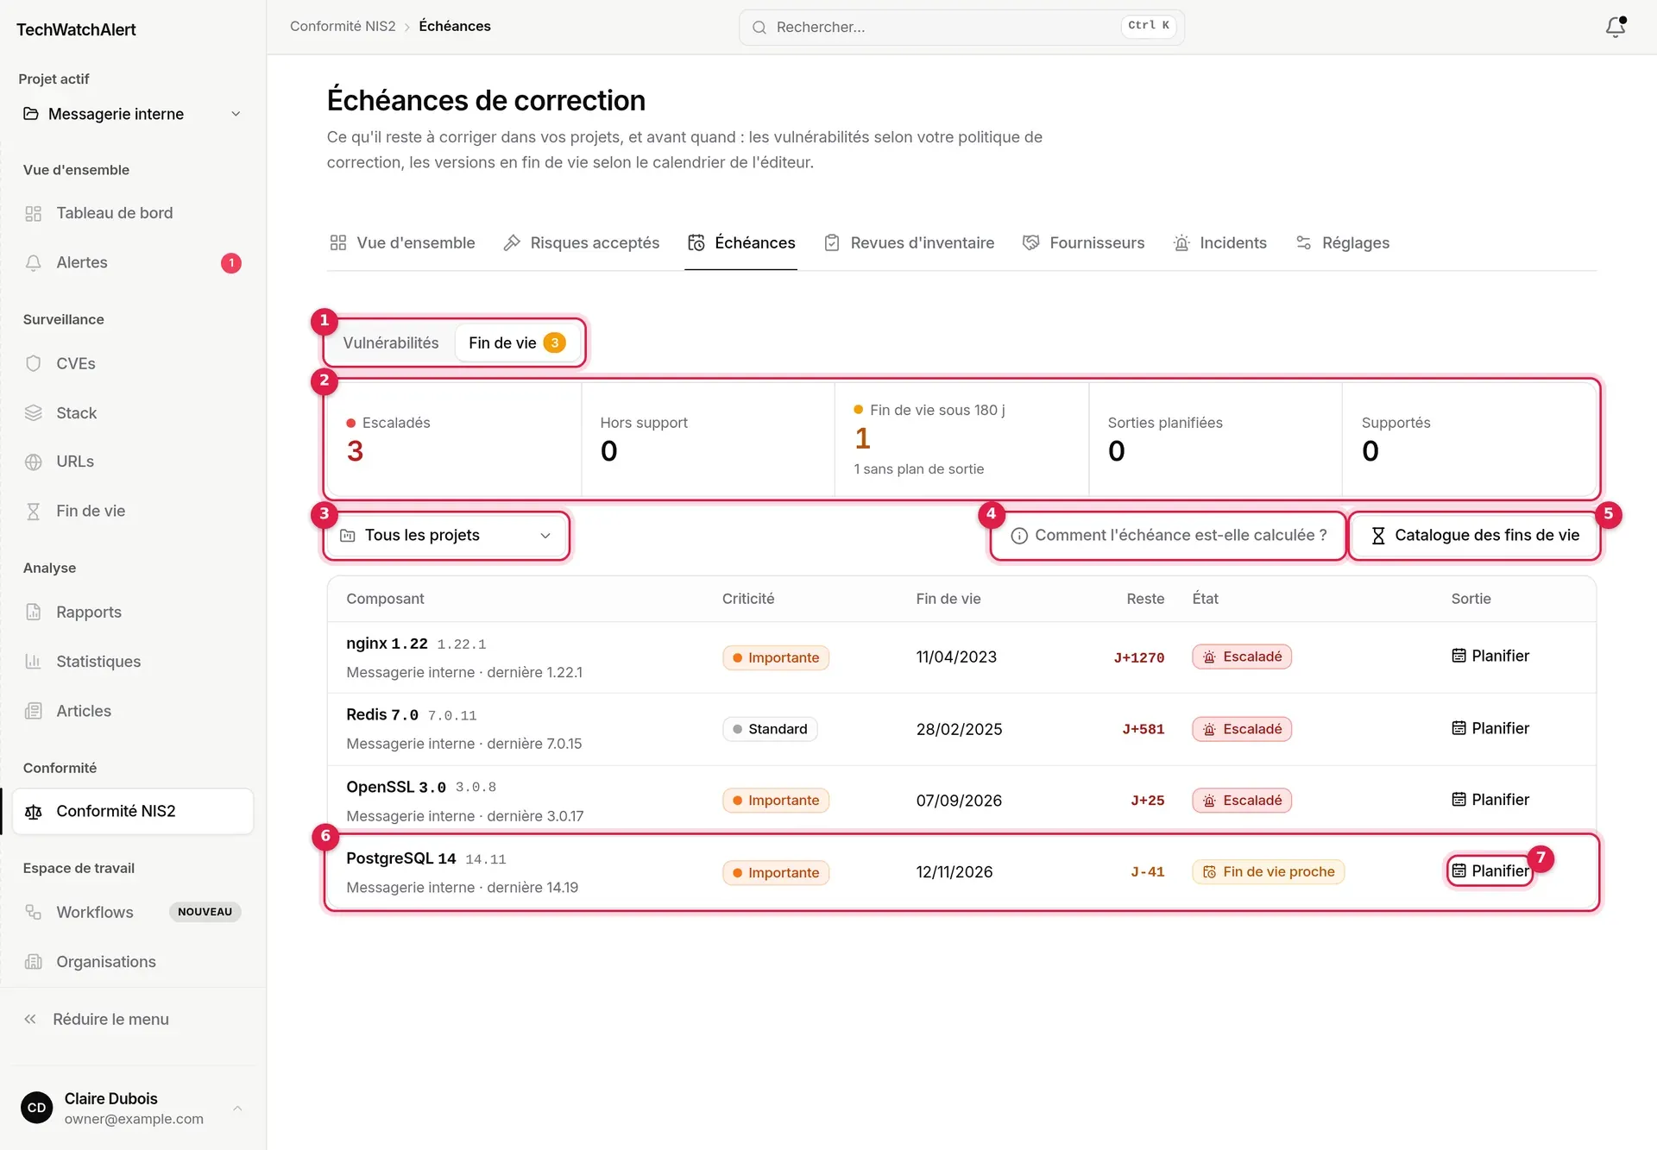
Task: Click the Fin de vie proche status badge
Action: [1268, 871]
